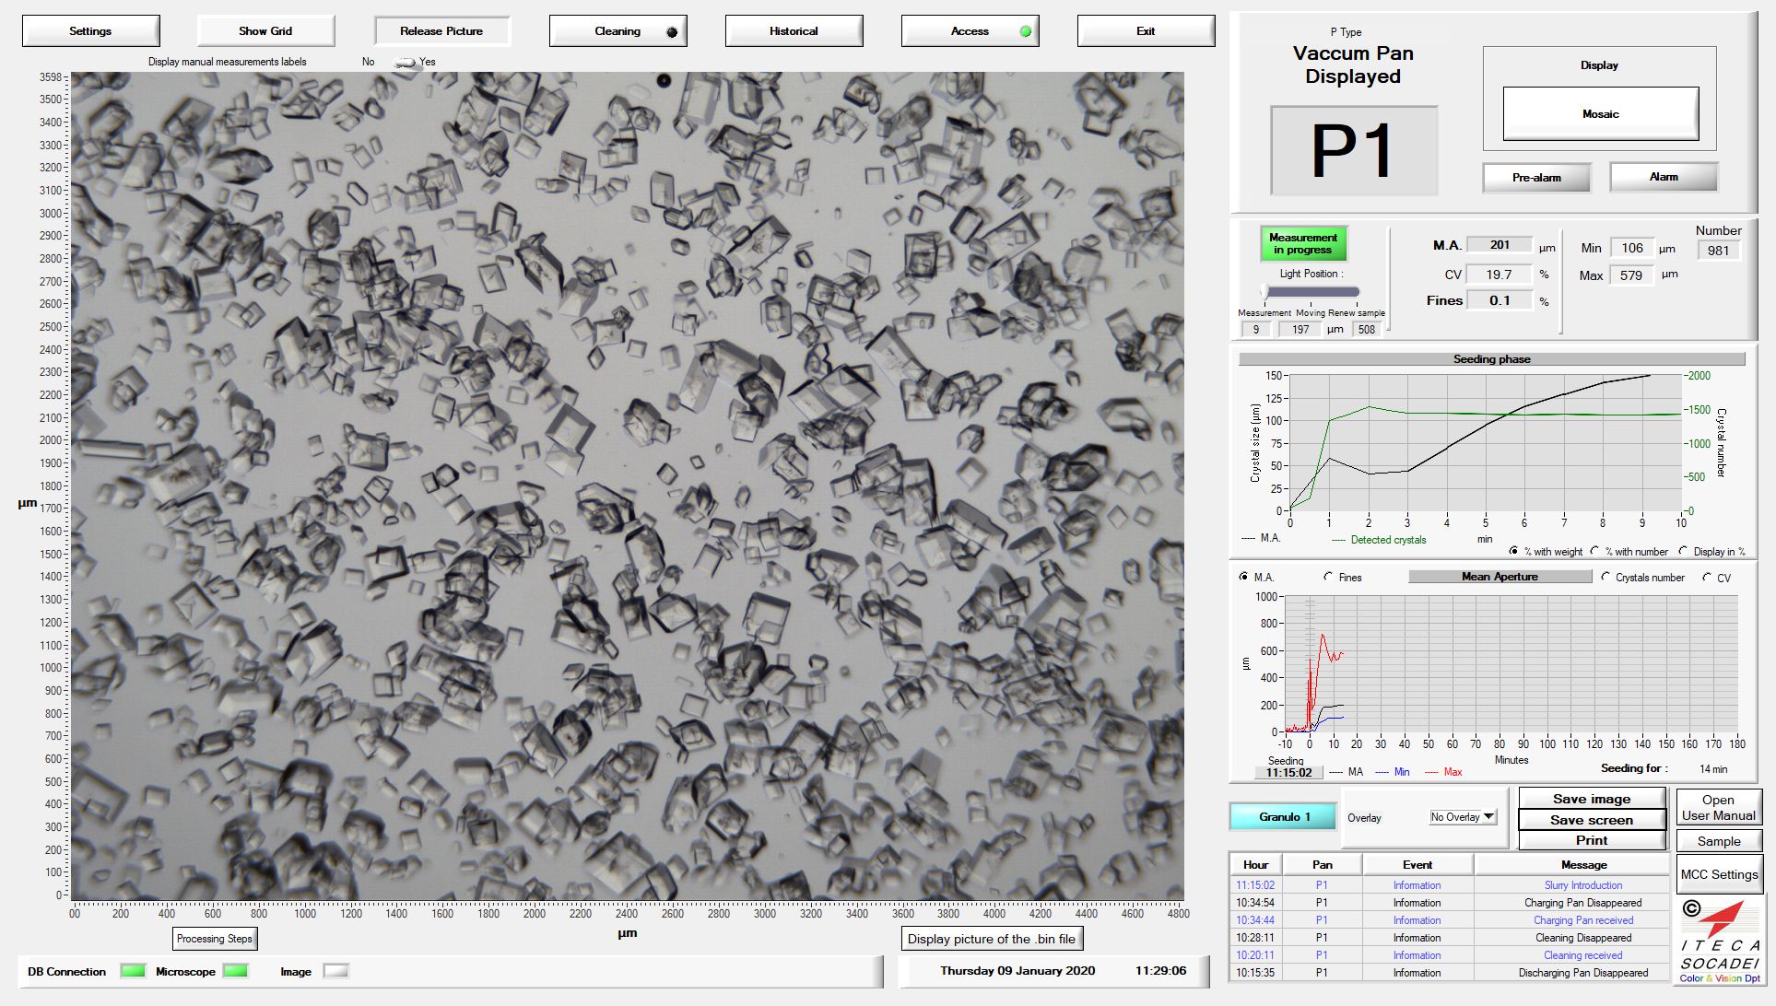Select the Fines radio button
Image resolution: width=1776 pixels, height=1006 pixels.
coord(1328,578)
